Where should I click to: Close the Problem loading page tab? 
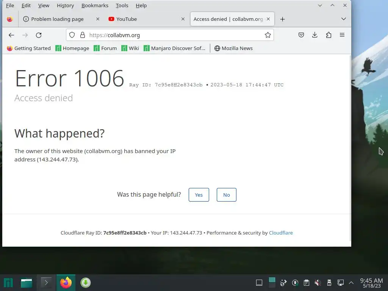tap(98, 19)
